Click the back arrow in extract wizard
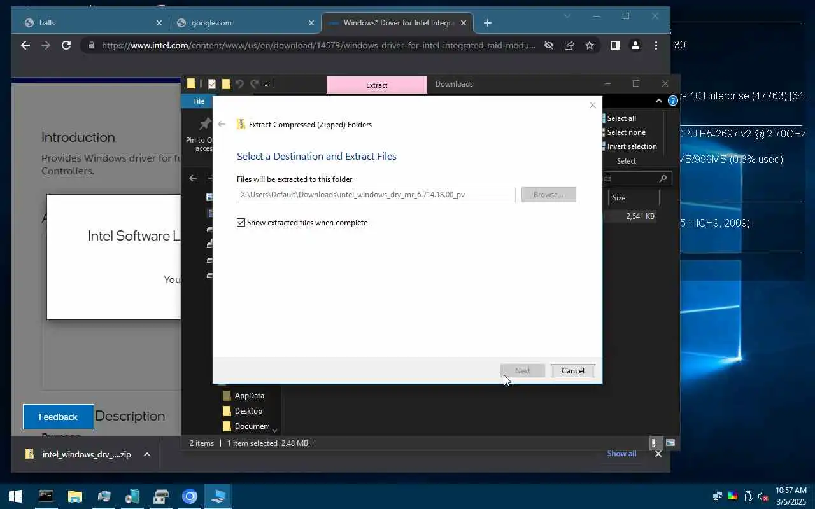Screen dimensions: 815x509 pyautogui.click(x=222, y=124)
